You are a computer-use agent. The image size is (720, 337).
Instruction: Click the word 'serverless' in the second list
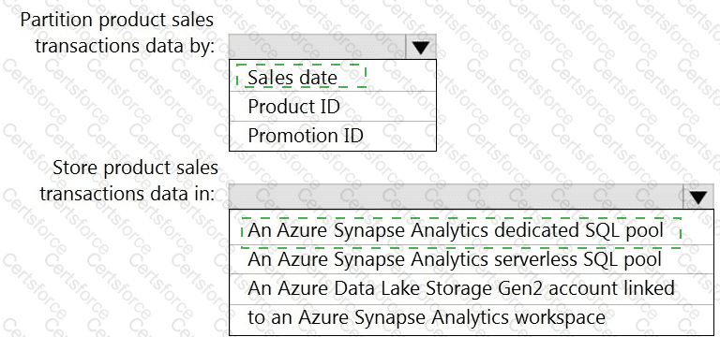coord(494,259)
